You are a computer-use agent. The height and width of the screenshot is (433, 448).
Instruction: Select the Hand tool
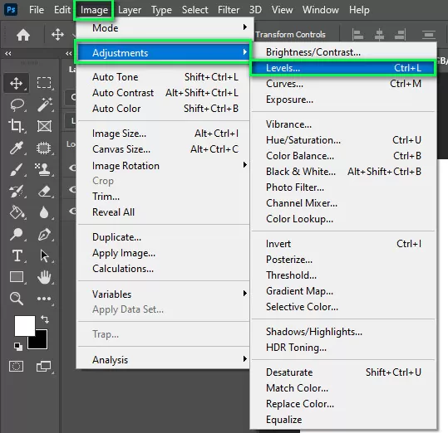point(44,277)
